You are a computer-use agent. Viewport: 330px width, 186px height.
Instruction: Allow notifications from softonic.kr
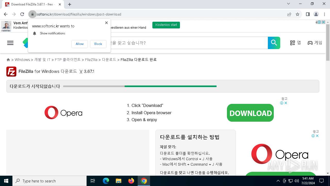point(80,44)
